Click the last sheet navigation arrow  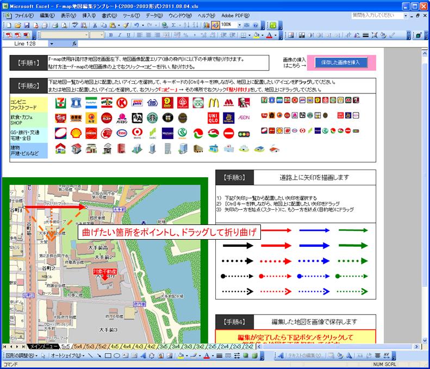[x=24, y=347]
